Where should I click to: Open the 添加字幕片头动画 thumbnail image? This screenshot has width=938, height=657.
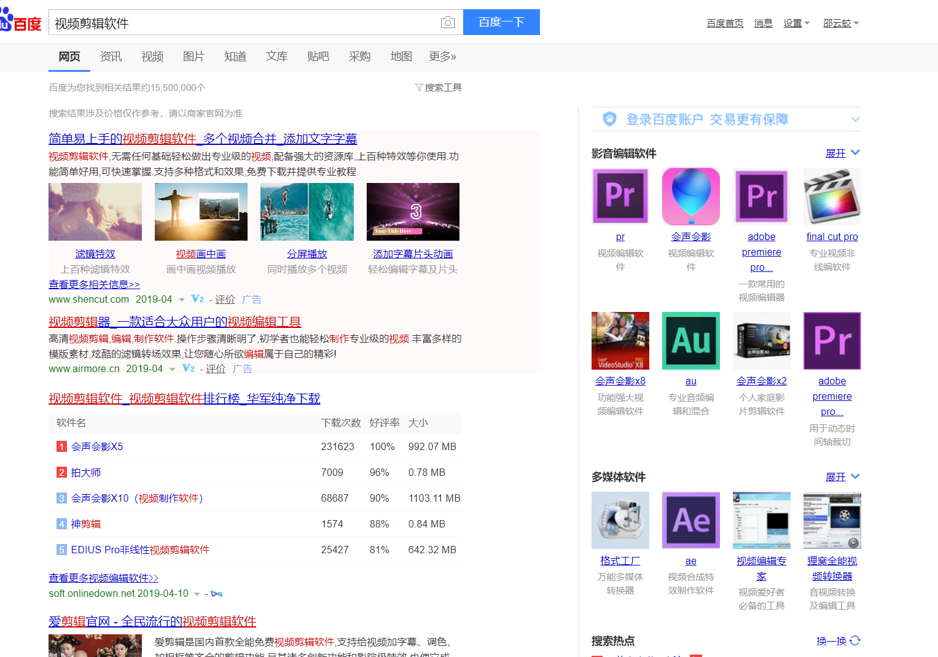(413, 212)
